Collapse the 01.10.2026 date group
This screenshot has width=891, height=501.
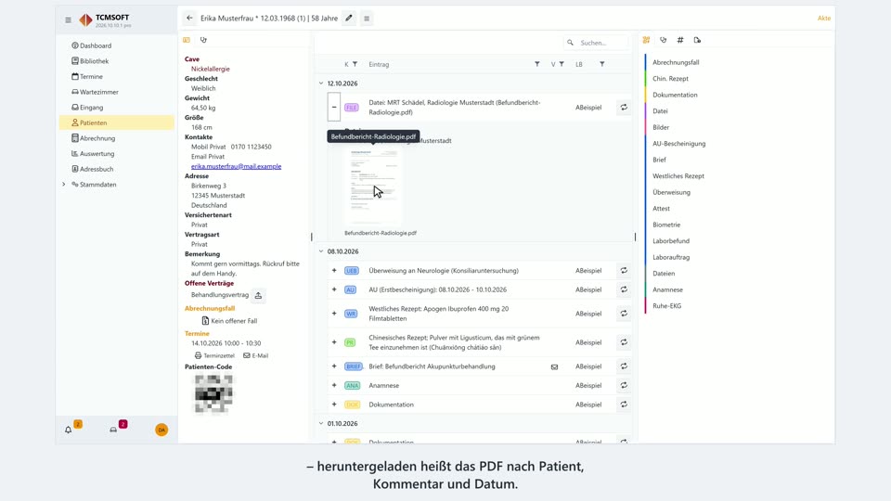(x=321, y=424)
